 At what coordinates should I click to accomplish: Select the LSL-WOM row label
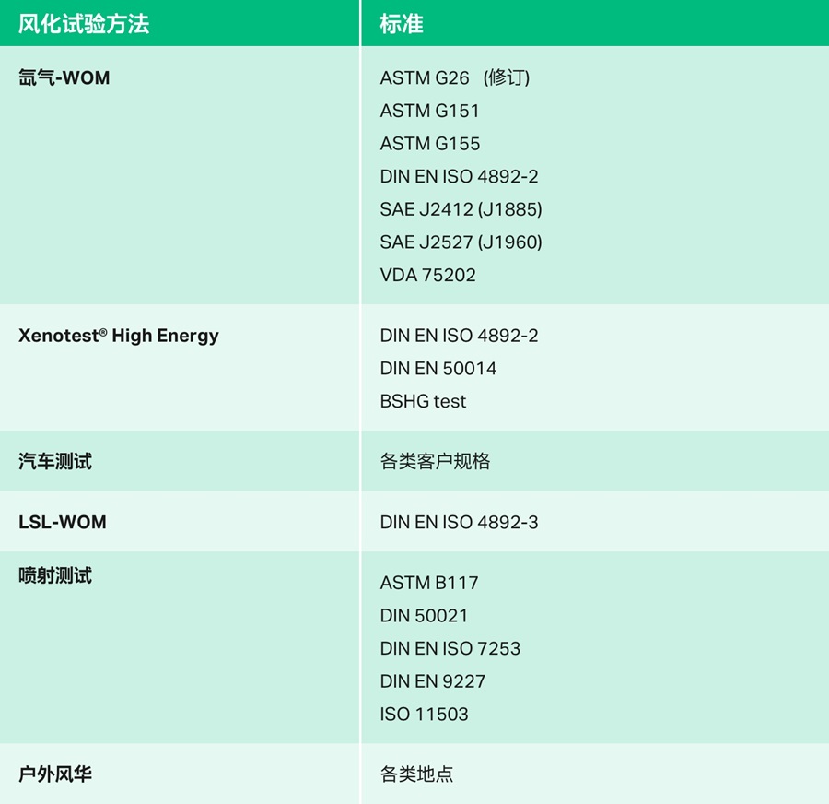63,522
